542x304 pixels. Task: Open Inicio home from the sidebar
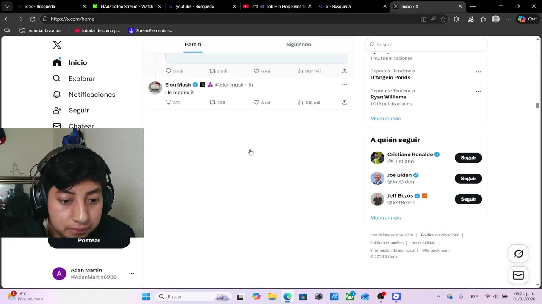click(70, 62)
